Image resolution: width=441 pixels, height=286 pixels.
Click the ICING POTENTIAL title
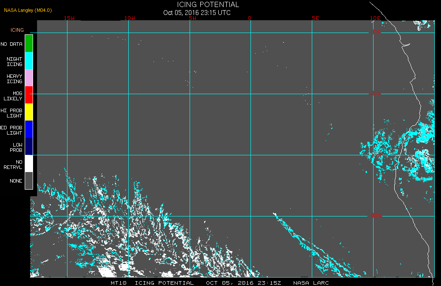[x=208, y=4]
